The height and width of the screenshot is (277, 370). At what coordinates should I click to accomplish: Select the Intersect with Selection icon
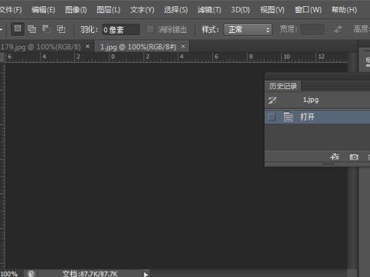click(61, 29)
